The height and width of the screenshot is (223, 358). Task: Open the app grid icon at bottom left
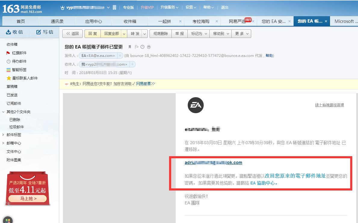tap(8, 220)
